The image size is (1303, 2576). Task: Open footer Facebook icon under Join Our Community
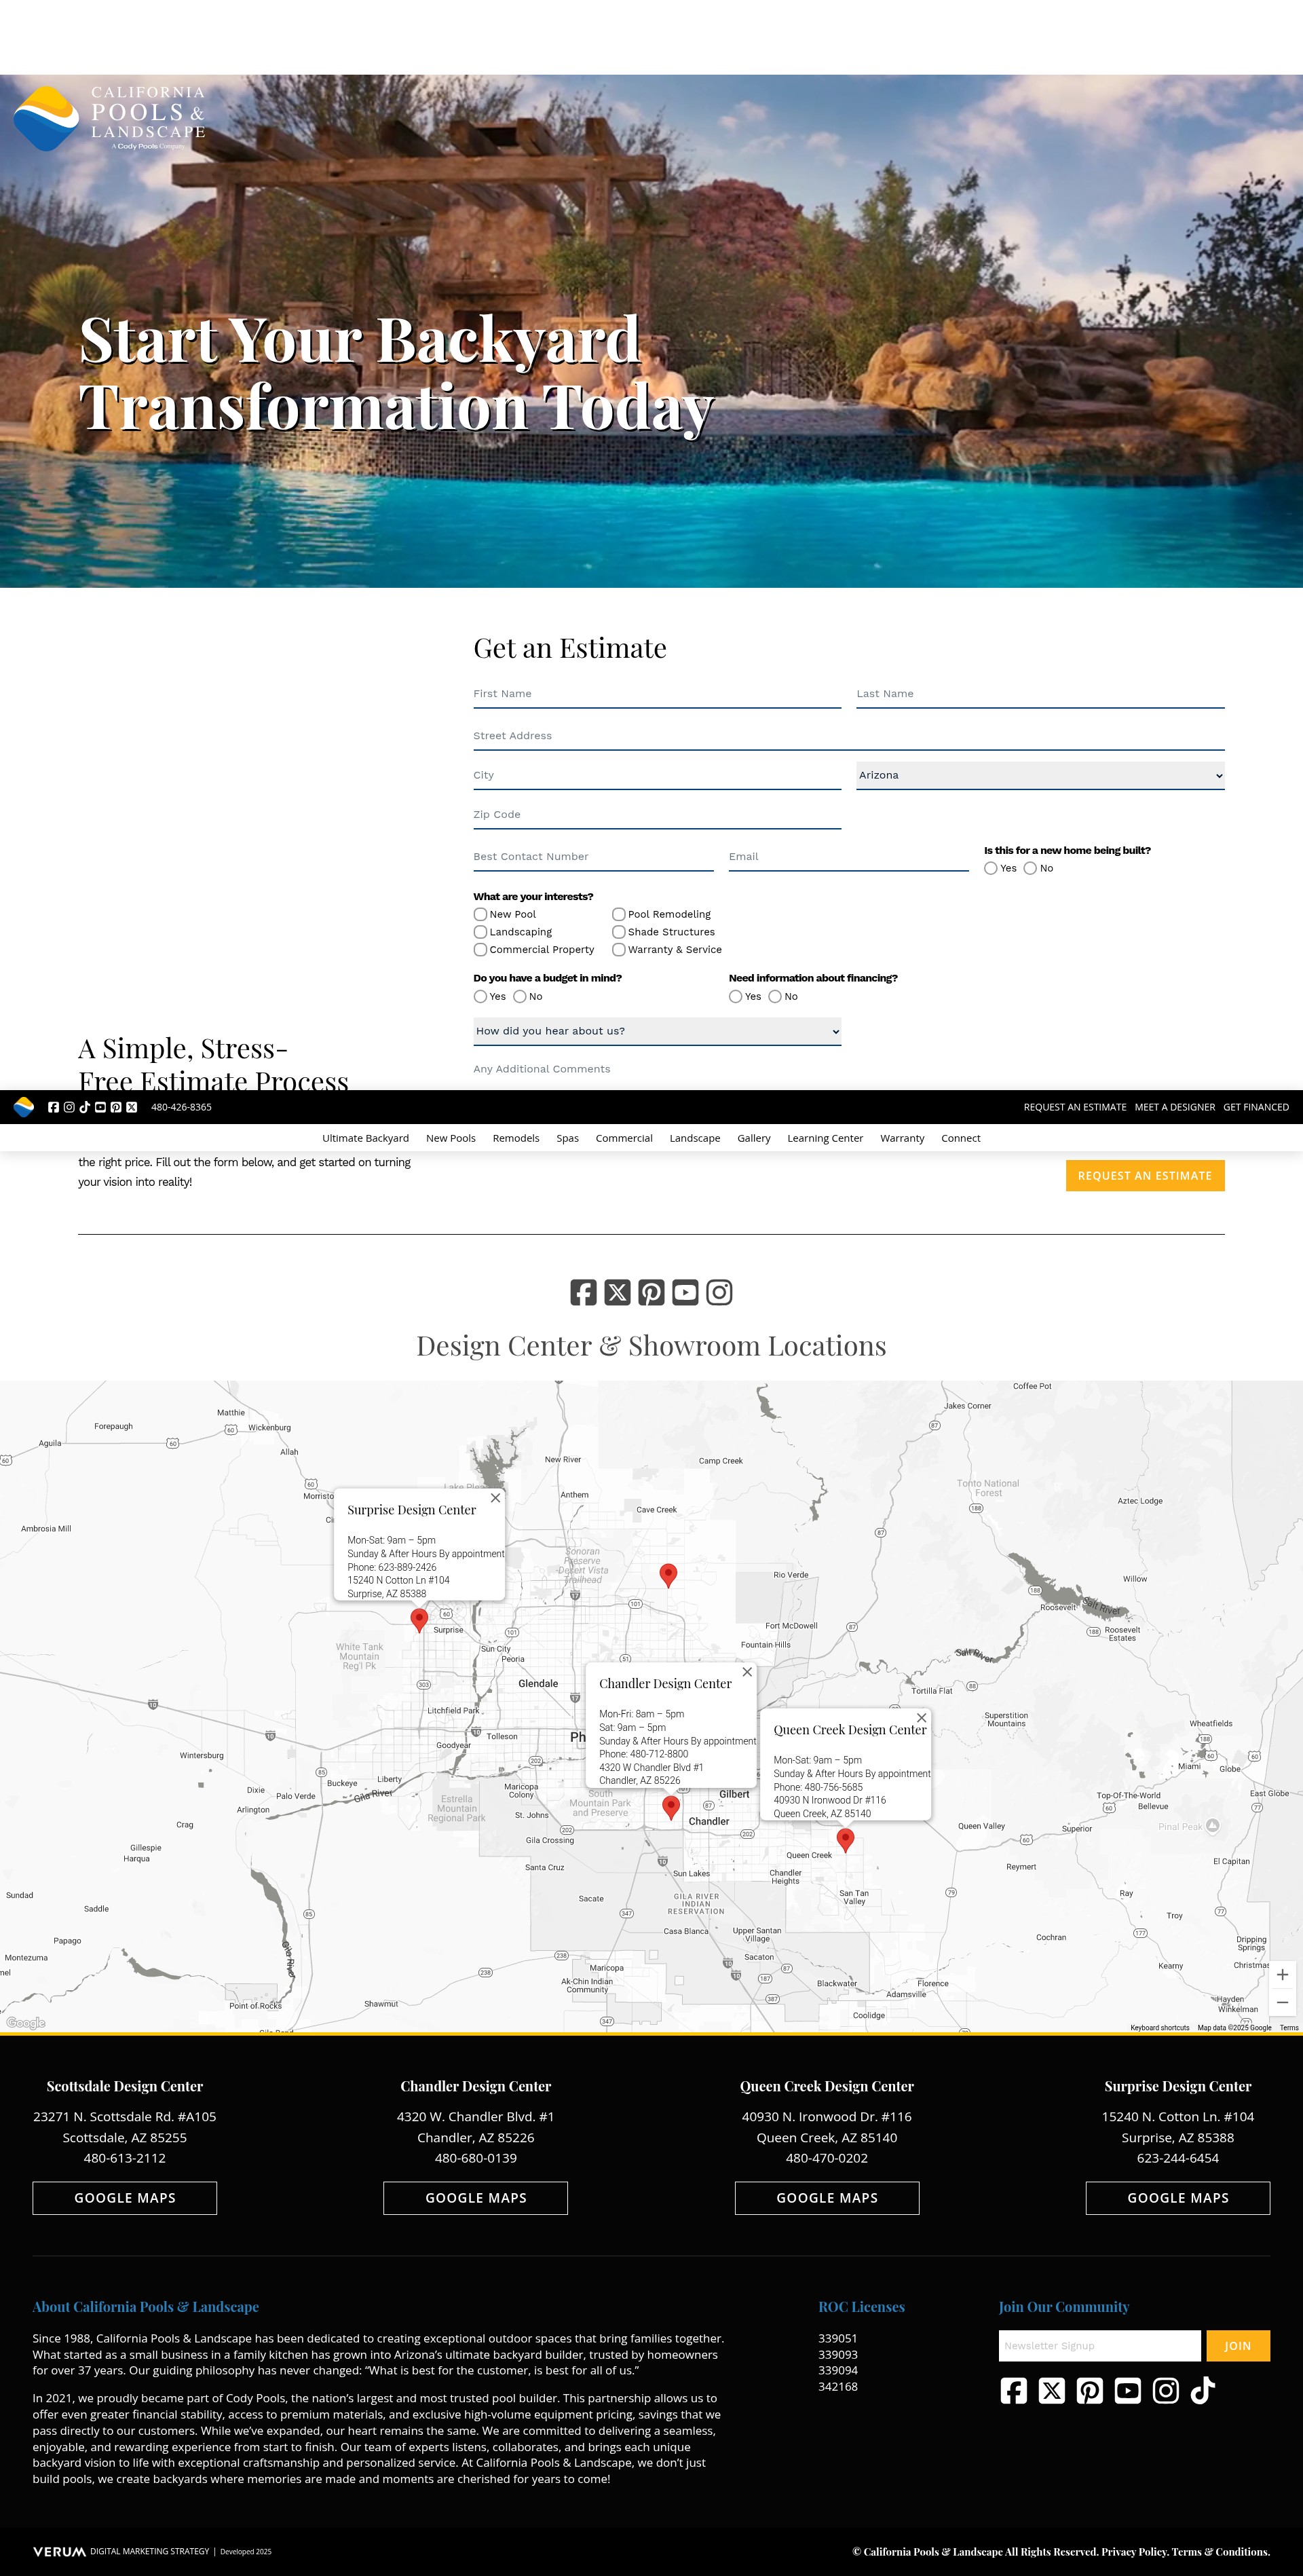[x=1014, y=2390]
